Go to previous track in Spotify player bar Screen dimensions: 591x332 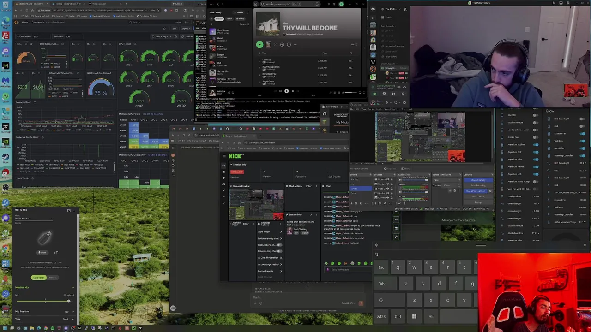[x=280, y=91]
